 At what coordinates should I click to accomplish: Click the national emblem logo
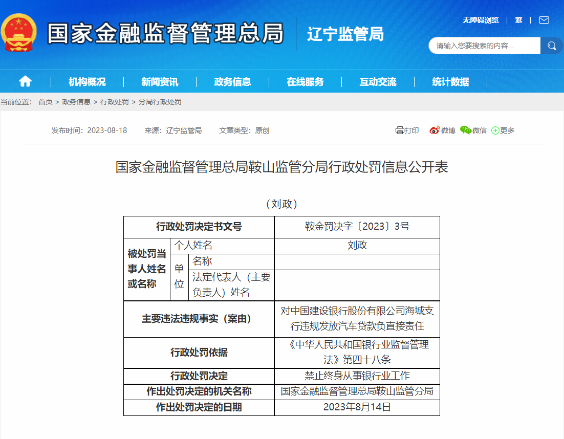pyautogui.click(x=19, y=33)
